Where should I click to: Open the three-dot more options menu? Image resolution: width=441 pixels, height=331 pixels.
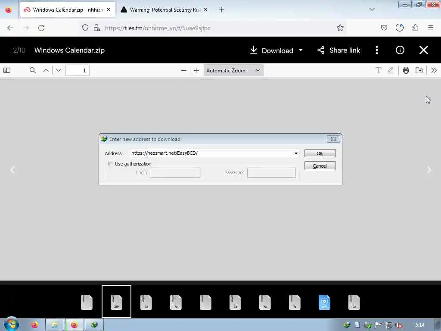(x=376, y=50)
